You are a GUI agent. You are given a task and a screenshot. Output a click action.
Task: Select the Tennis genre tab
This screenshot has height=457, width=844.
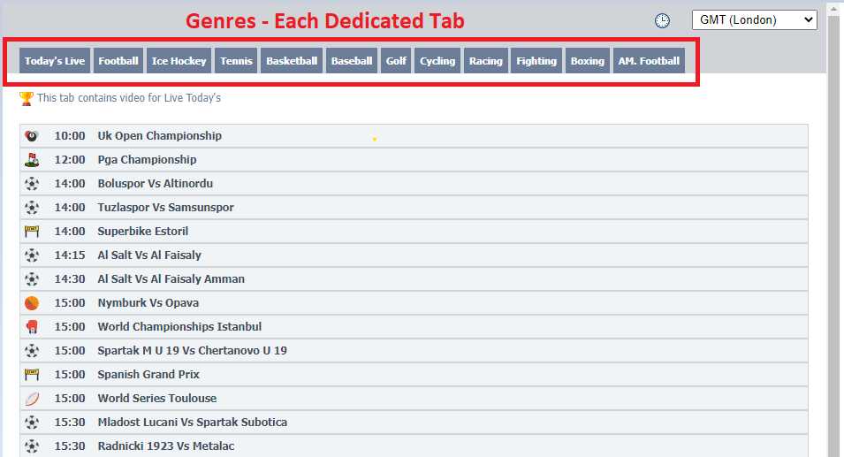236,61
